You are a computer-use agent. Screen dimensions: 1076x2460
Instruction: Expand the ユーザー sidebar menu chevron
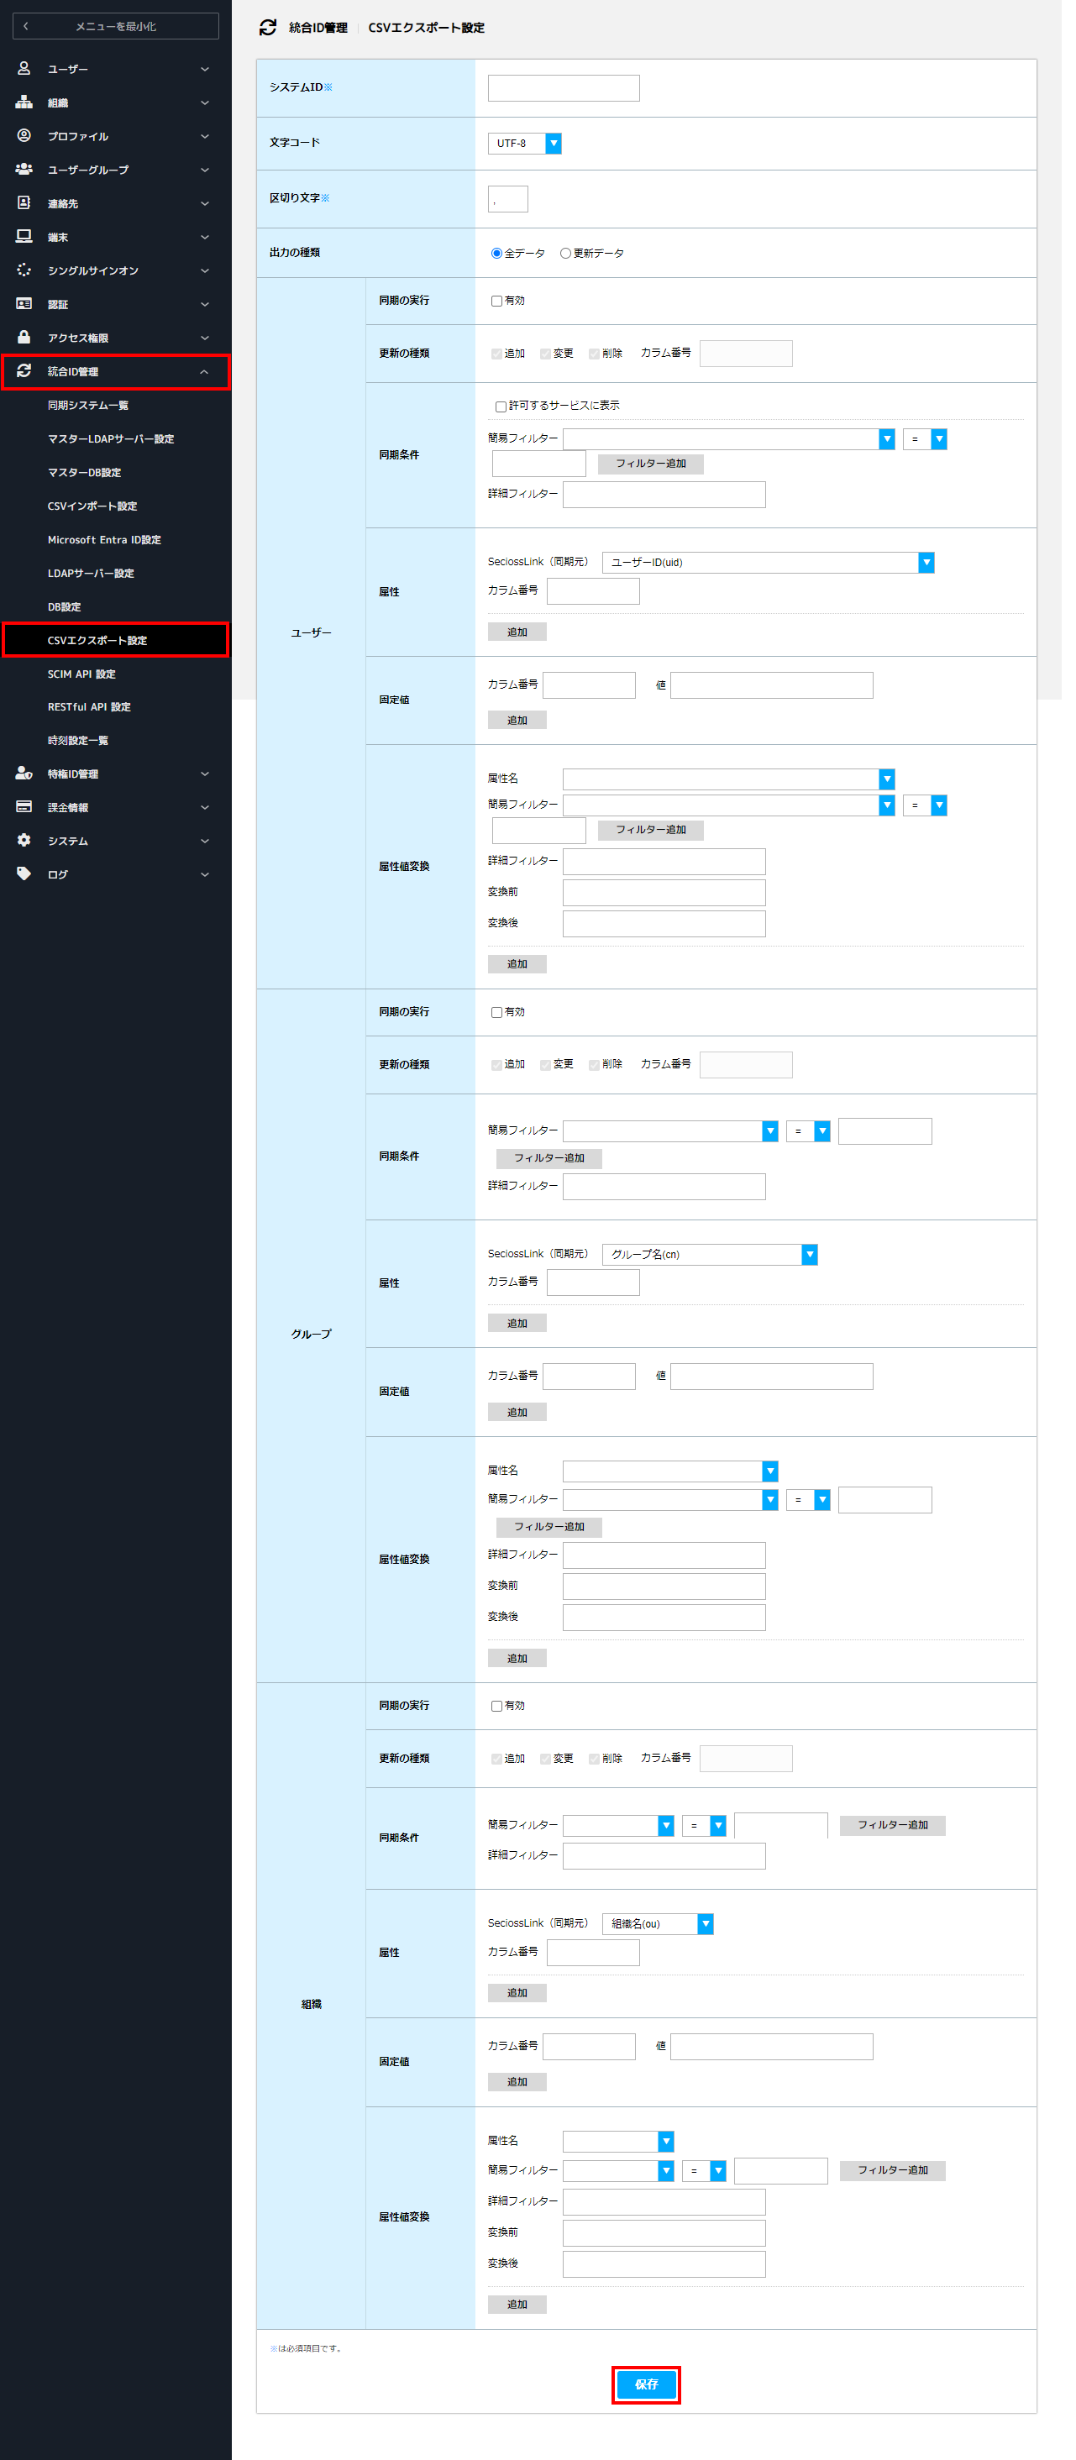204,69
